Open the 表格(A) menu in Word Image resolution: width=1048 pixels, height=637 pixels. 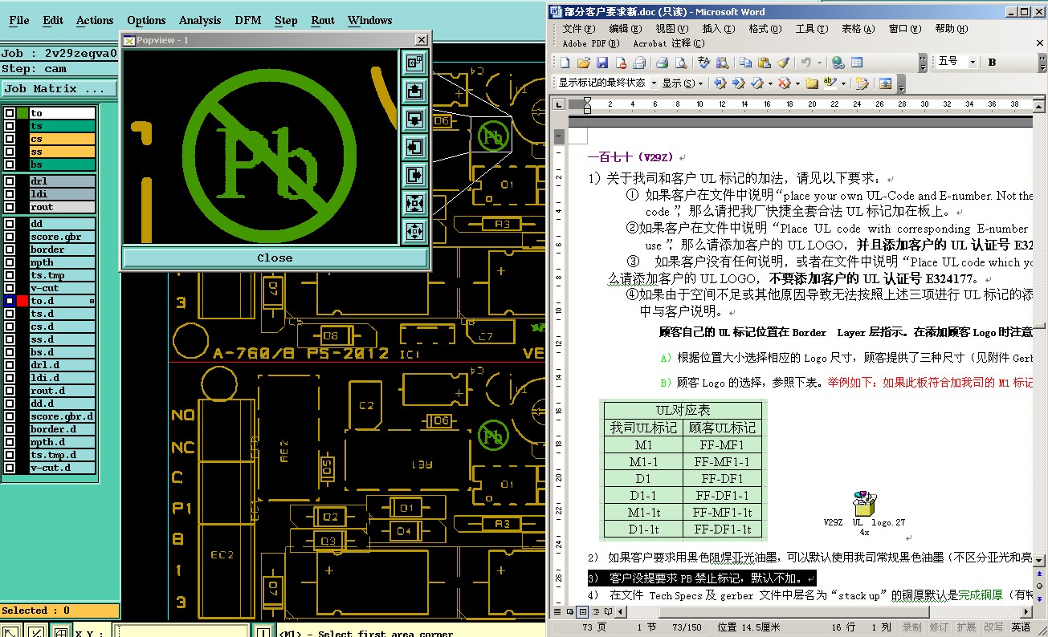coord(858,29)
